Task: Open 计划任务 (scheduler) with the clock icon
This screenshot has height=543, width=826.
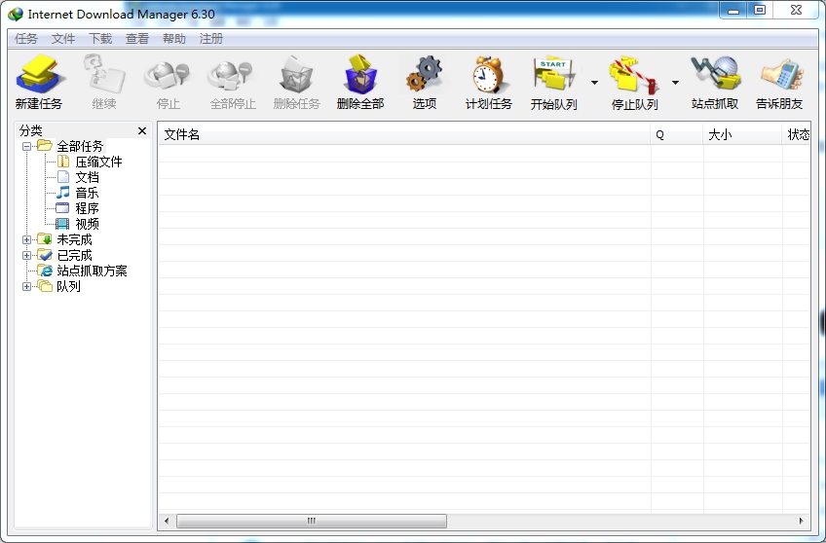Action: coord(488,76)
